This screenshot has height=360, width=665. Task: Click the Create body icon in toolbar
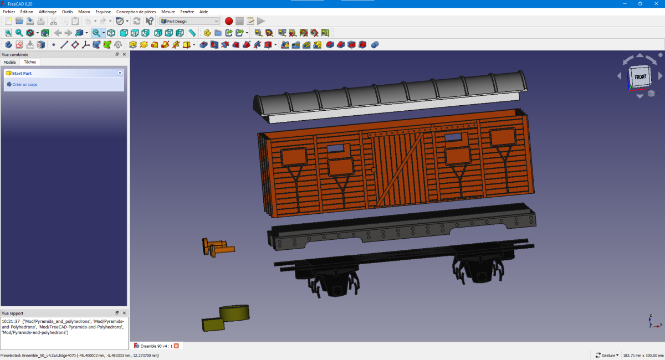8,45
